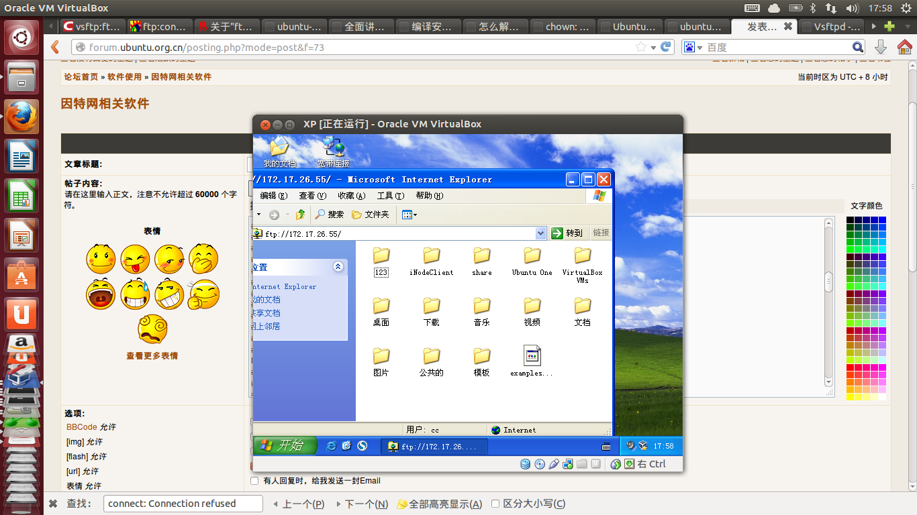The image size is (917, 515).
Task: Click the IE Search toolbar button
Action: pyautogui.click(x=330, y=214)
